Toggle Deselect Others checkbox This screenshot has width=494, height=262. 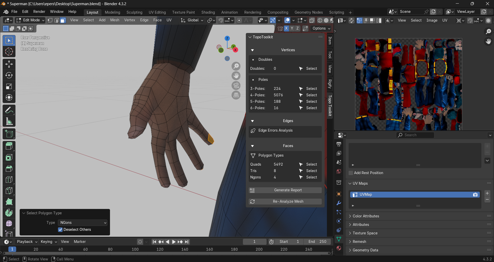[x=60, y=230]
